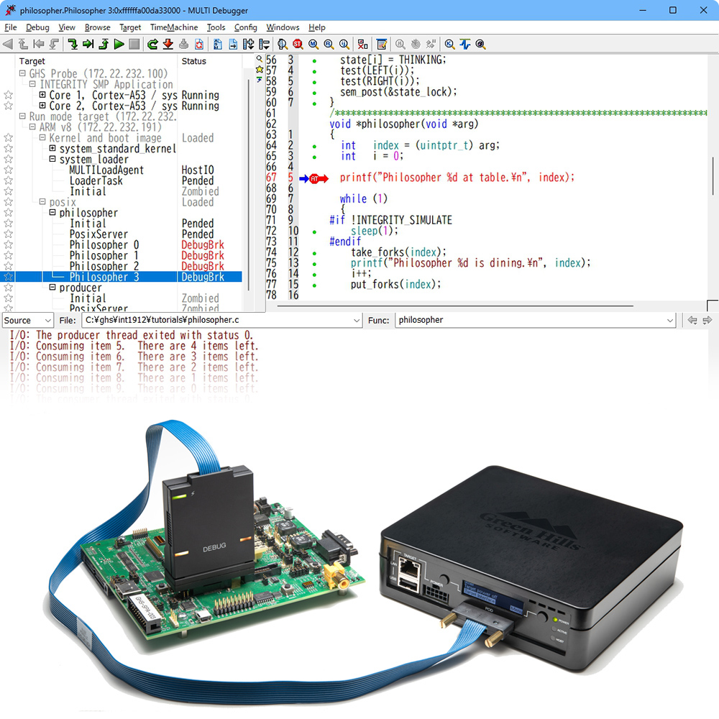Toggle breakpoint dot on line 64 int index
This screenshot has height=719, width=719.
(x=314, y=147)
